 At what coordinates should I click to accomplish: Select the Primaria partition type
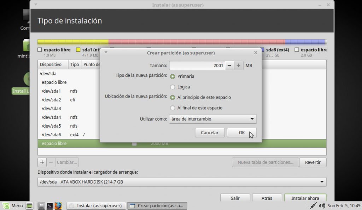tap(173, 76)
